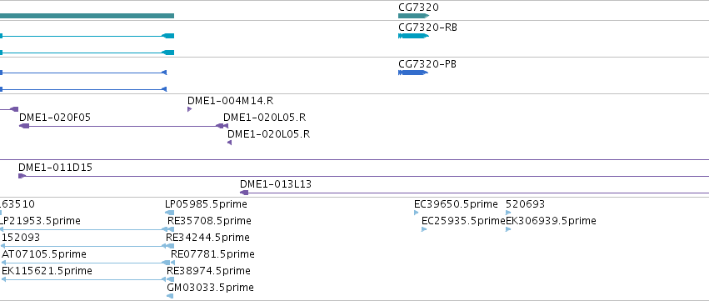709x301 pixels.
Task: Select the EK115621.5prime EST line
Action: tap(87, 279)
